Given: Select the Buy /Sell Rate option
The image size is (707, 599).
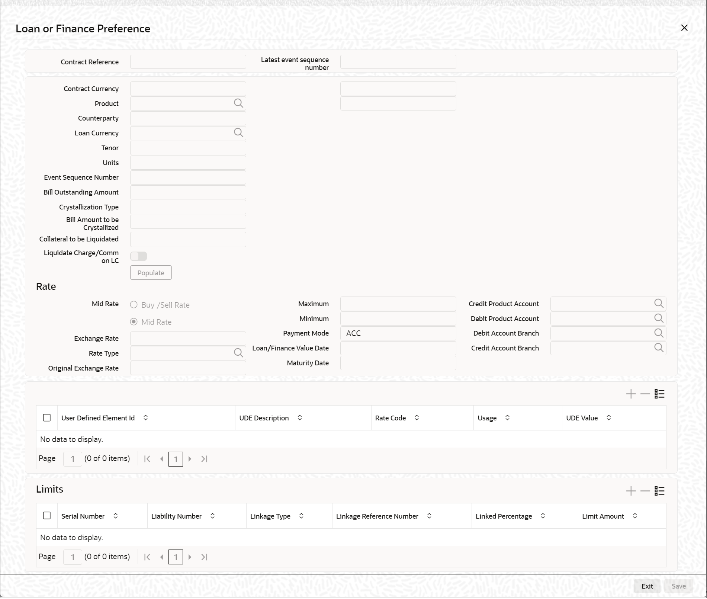Looking at the screenshot, I should (134, 305).
